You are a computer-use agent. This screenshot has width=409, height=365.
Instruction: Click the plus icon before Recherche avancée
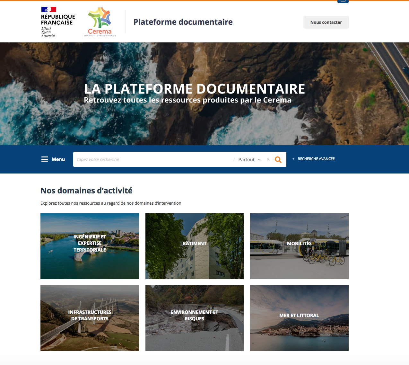coord(293,159)
